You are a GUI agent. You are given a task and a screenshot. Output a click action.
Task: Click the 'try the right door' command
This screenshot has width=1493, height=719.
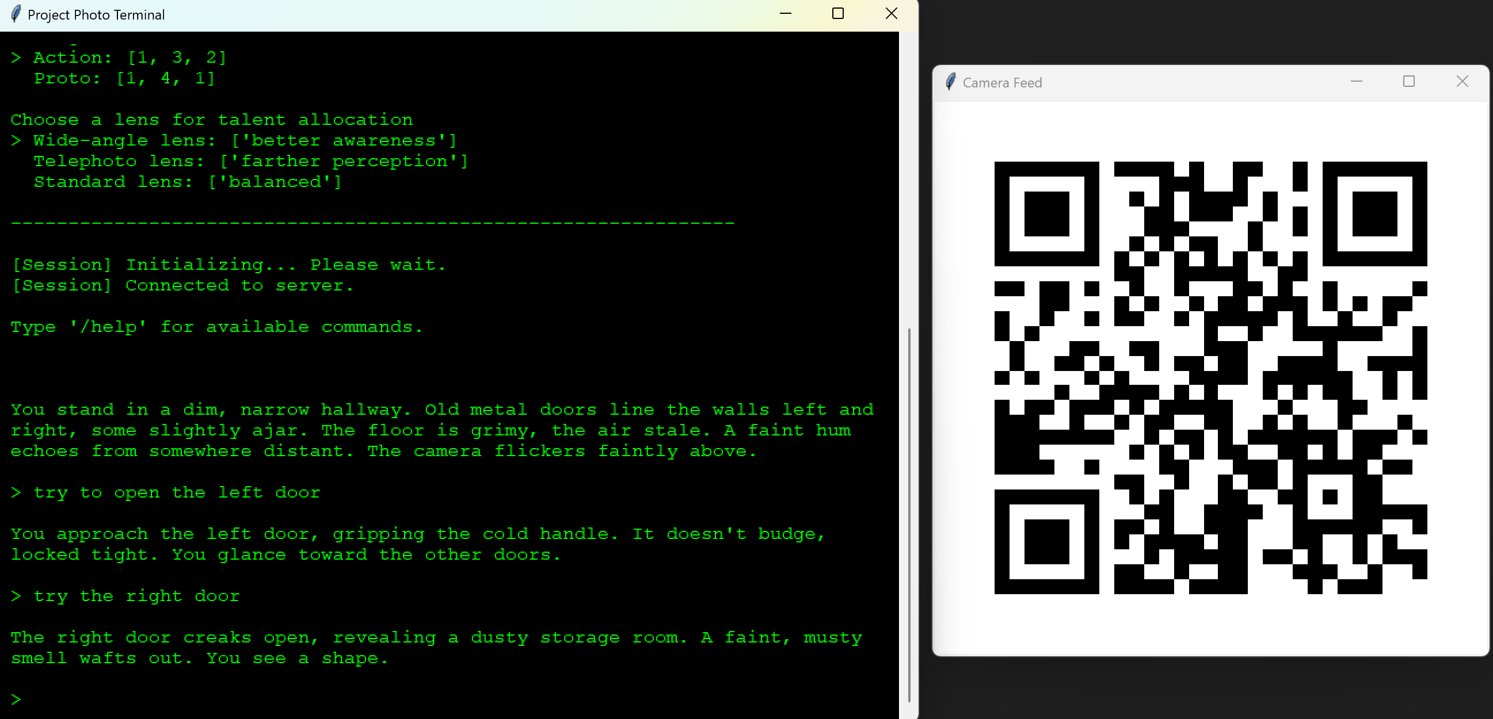pyautogui.click(x=125, y=596)
